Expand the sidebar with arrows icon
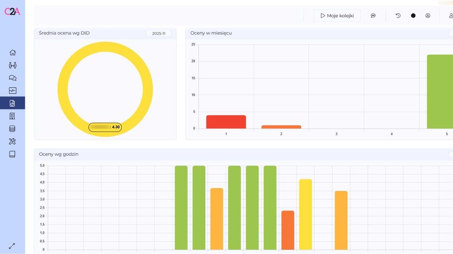This screenshot has width=453, height=254. coord(12,246)
